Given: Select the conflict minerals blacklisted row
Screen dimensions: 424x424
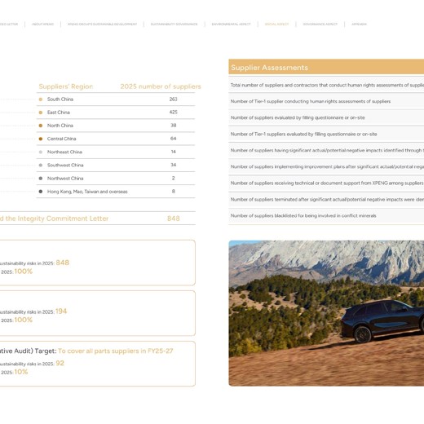Looking at the screenshot, I should coord(326,216).
